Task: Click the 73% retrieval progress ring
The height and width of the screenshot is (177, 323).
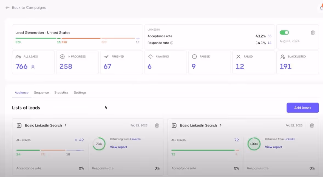Action: click(x=99, y=144)
